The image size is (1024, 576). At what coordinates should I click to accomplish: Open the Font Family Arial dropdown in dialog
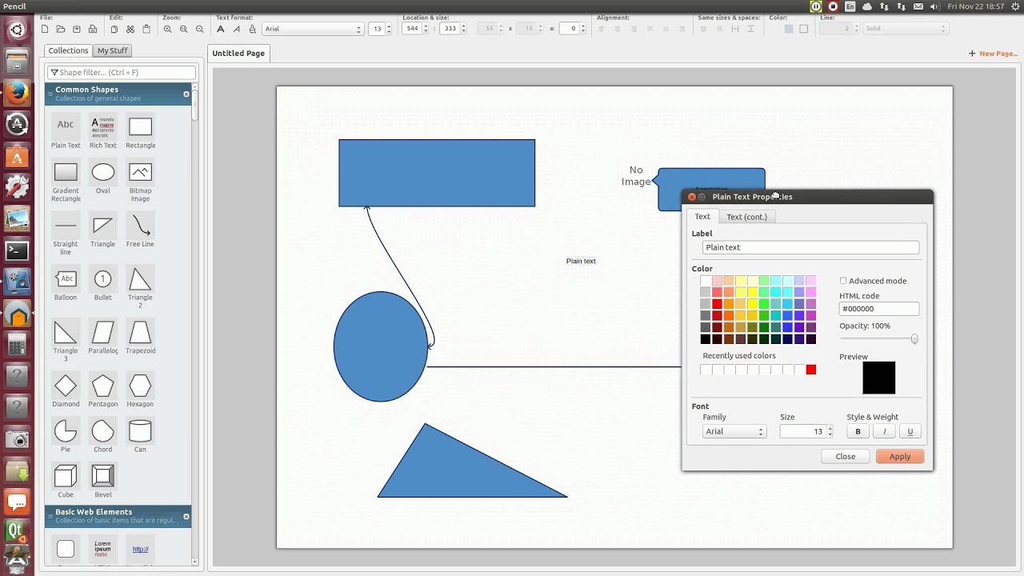click(734, 431)
